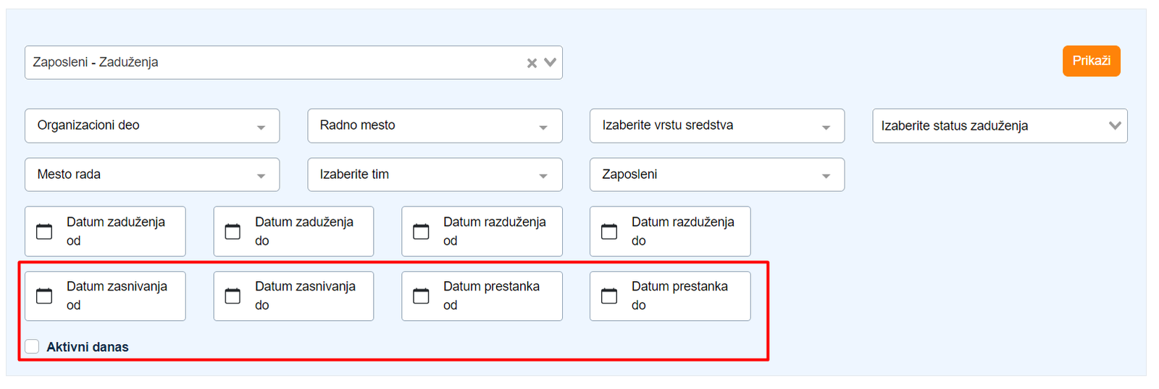The image size is (1159, 389).
Task: Click calendar icon for Datum razduženja do
Action: 609,231
